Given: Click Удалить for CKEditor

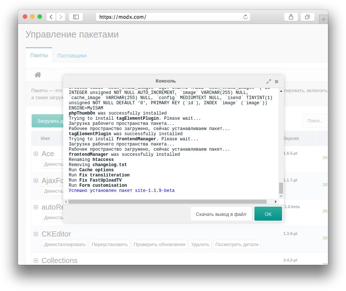Looking at the screenshot, I should (x=200, y=244).
